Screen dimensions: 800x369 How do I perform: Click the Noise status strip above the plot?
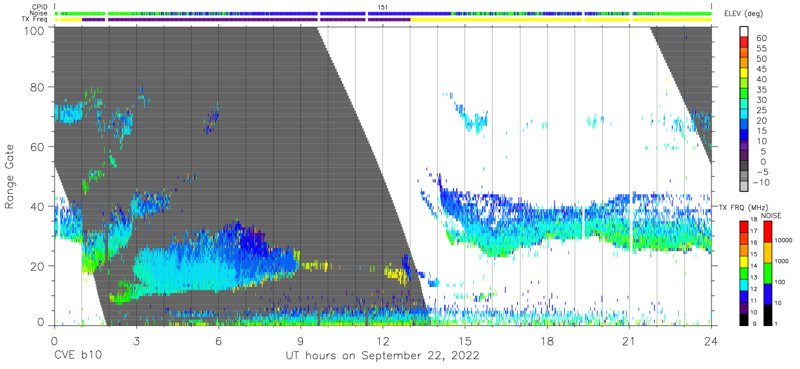pyautogui.click(x=383, y=13)
